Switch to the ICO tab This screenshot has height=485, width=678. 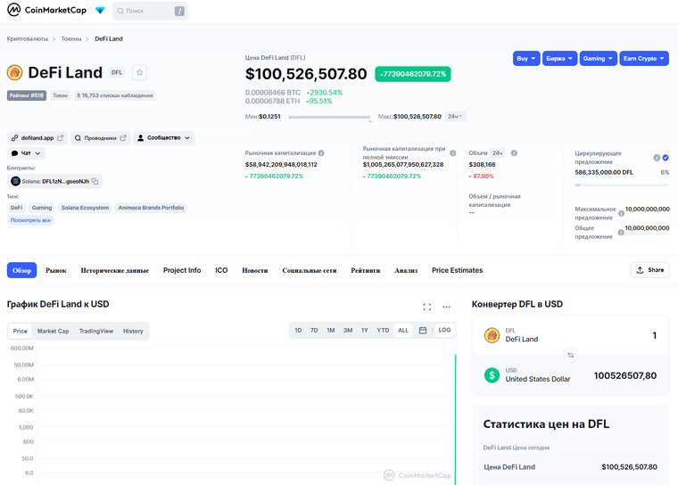221,270
